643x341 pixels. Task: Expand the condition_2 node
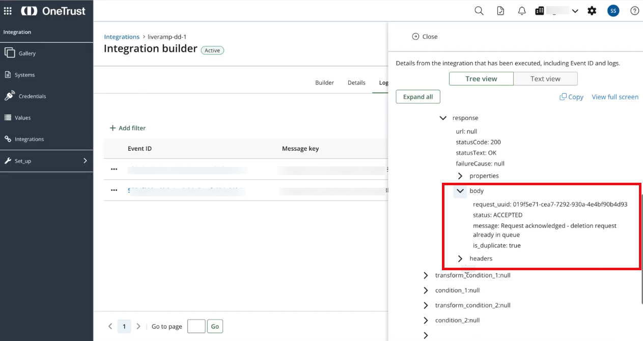click(x=426, y=320)
